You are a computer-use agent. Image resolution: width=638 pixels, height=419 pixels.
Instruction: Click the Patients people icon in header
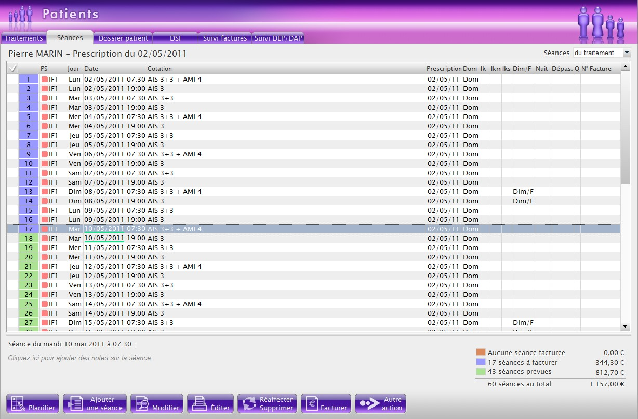click(x=21, y=15)
